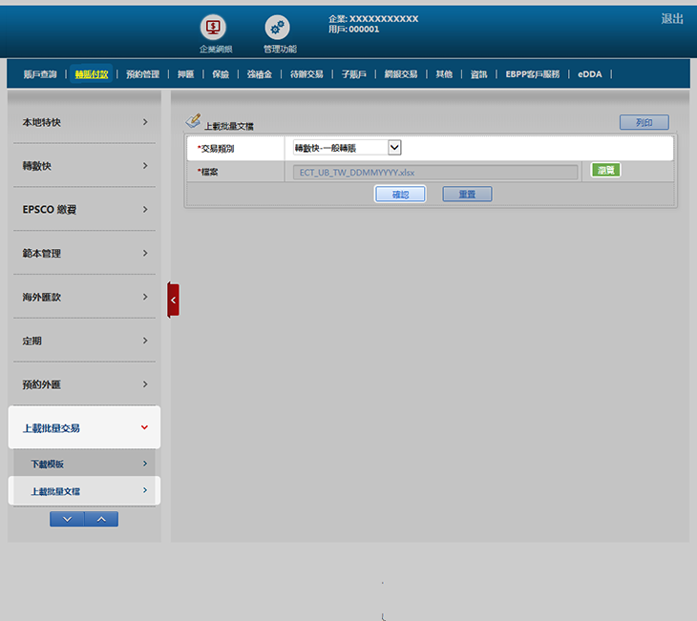Viewport: 697px width, 621px height.
Task: Click the 退出 logout link
Action: [672, 19]
